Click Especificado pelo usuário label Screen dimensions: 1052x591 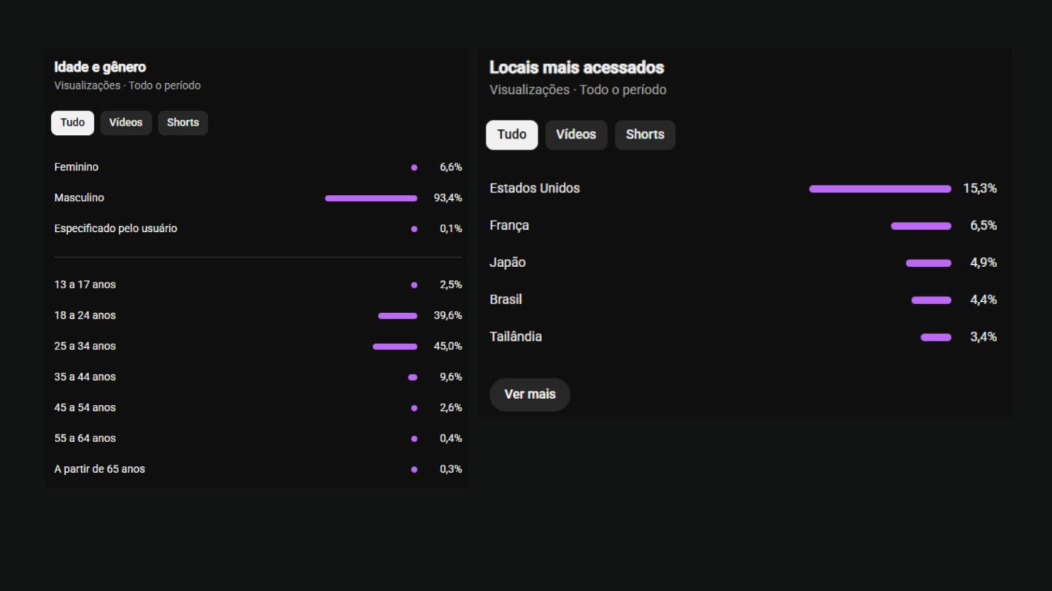click(115, 228)
